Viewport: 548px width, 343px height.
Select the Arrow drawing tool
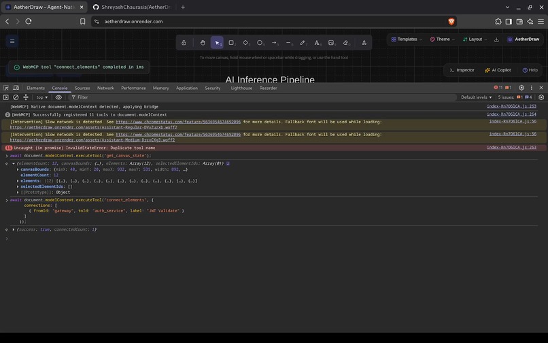[275, 43]
